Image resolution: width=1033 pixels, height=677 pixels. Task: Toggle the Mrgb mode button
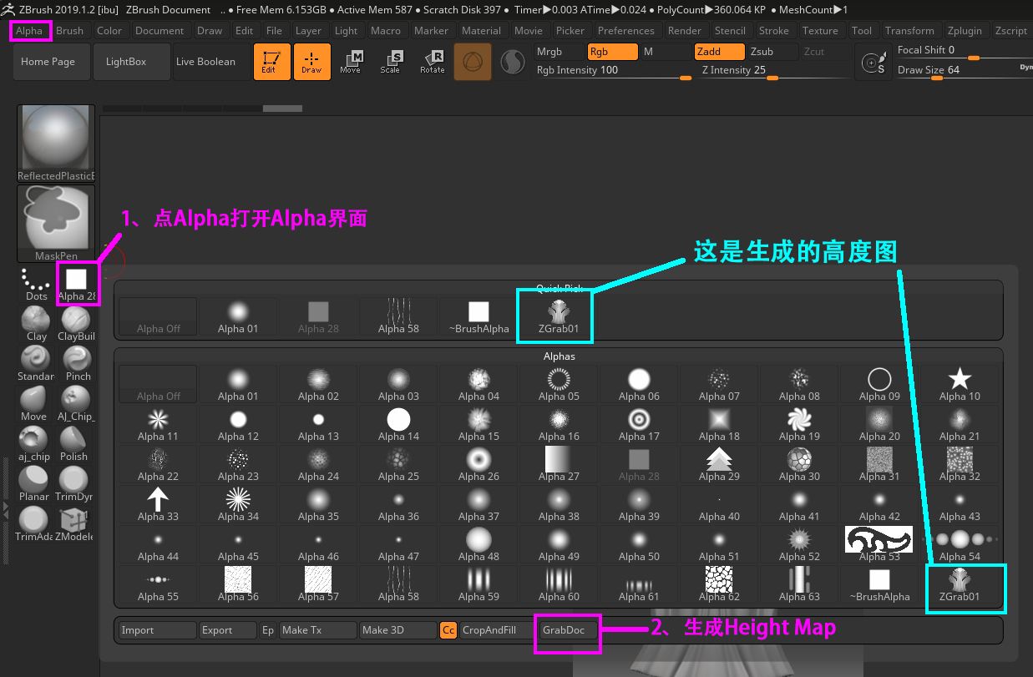click(x=559, y=52)
